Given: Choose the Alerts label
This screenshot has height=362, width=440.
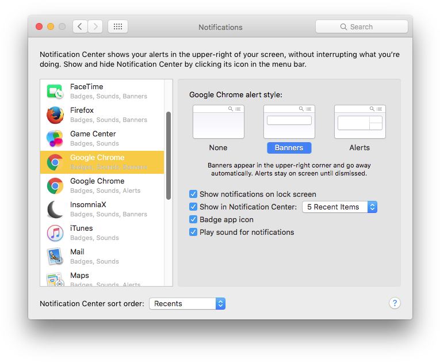Looking at the screenshot, I should coord(359,148).
